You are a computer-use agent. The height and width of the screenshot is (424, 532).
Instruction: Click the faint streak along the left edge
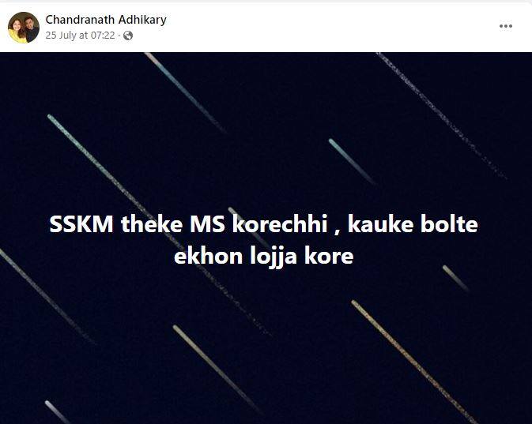click(x=46, y=296)
